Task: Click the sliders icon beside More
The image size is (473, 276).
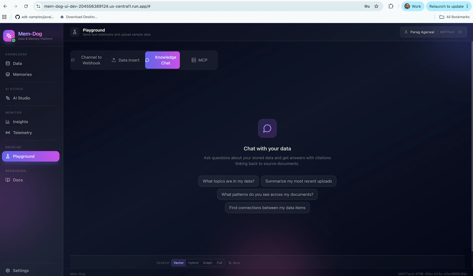Action: pos(230,263)
